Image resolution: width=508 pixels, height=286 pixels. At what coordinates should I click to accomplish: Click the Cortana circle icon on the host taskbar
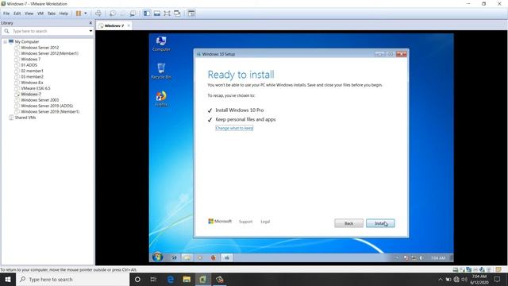137,279
